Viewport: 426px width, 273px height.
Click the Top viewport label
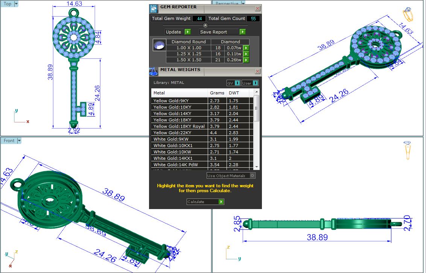tap(7, 4)
